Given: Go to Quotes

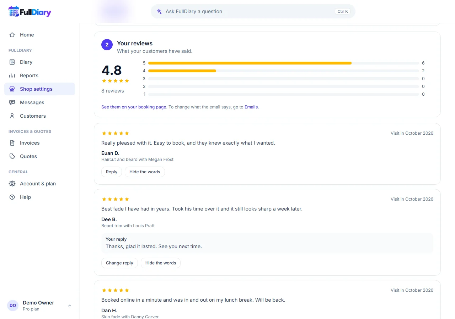Looking at the screenshot, I should click(39, 156).
